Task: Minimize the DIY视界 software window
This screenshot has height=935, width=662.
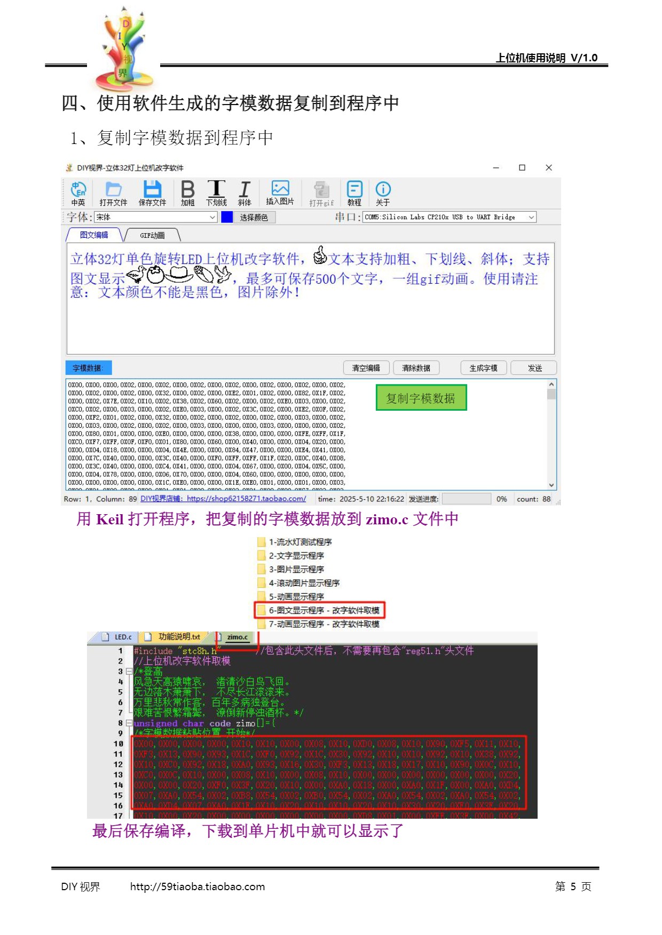Action: tap(496, 167)
